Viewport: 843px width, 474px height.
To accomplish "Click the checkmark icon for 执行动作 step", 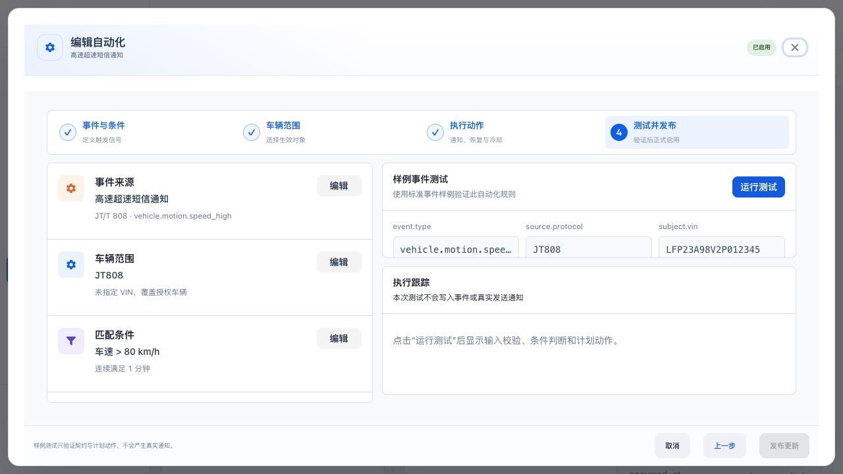I will tap(435, 132).
